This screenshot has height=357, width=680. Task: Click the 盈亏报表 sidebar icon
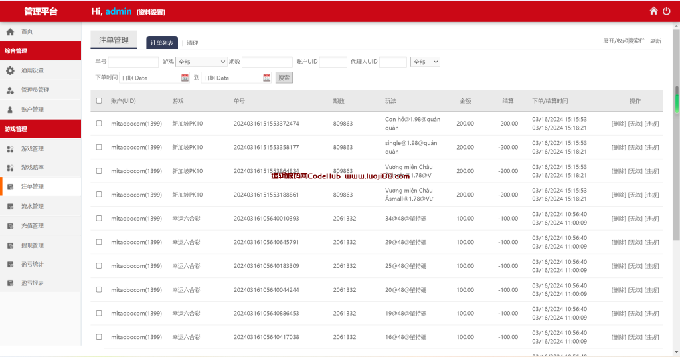pos(11,283)
